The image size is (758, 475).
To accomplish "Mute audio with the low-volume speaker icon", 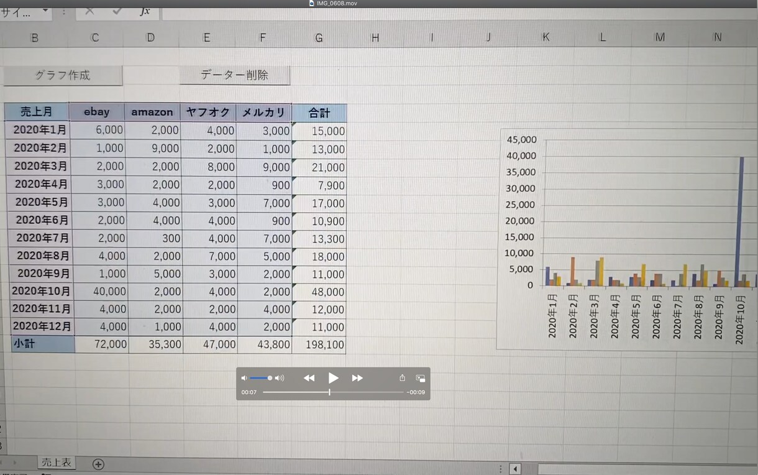I will pos(244,378).
